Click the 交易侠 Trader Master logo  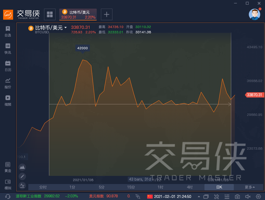[x=21, y=14]
